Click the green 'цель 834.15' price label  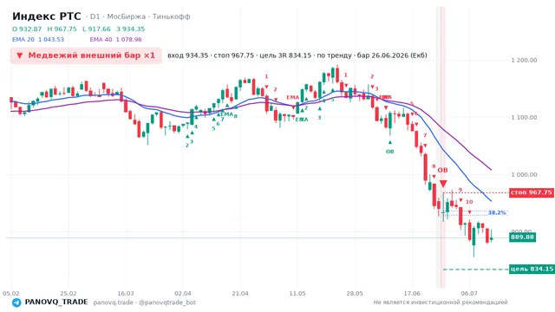pyautogui.click(x=532, y=270)
